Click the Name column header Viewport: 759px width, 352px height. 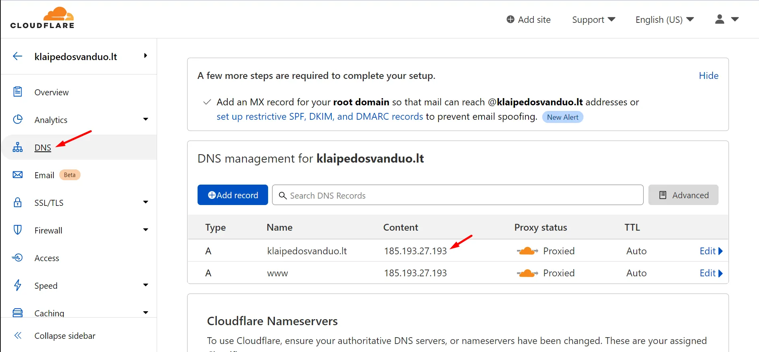tap(280, 227)
